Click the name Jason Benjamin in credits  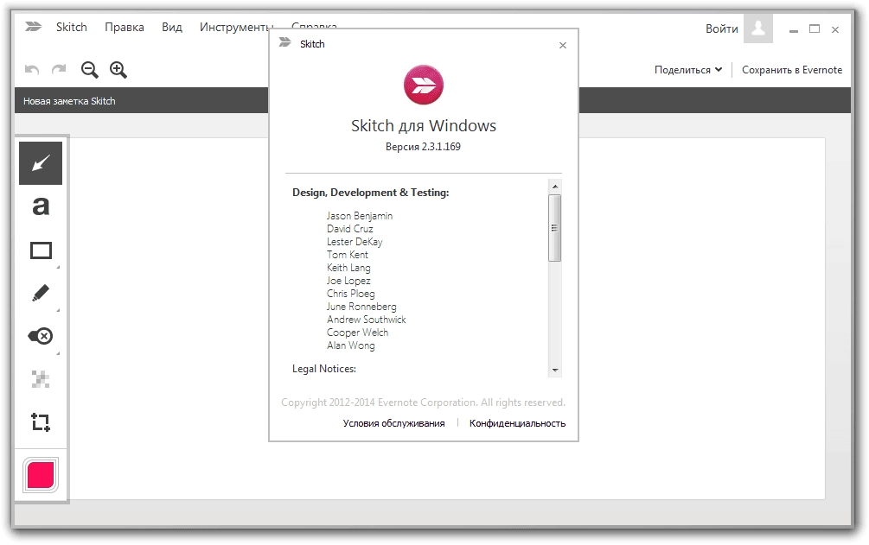pos(360,215)
